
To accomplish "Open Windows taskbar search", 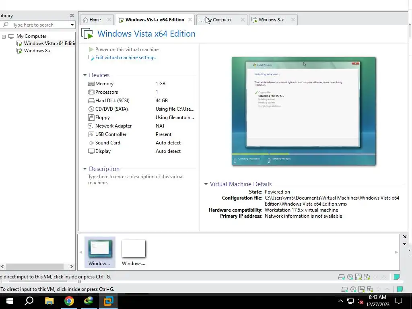I will (x=29, y=301).
